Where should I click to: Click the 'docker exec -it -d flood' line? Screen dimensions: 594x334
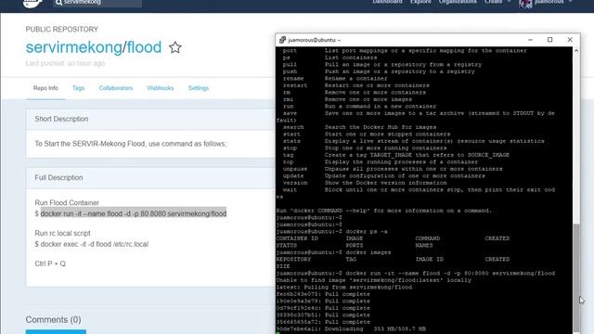click(91, 244)
